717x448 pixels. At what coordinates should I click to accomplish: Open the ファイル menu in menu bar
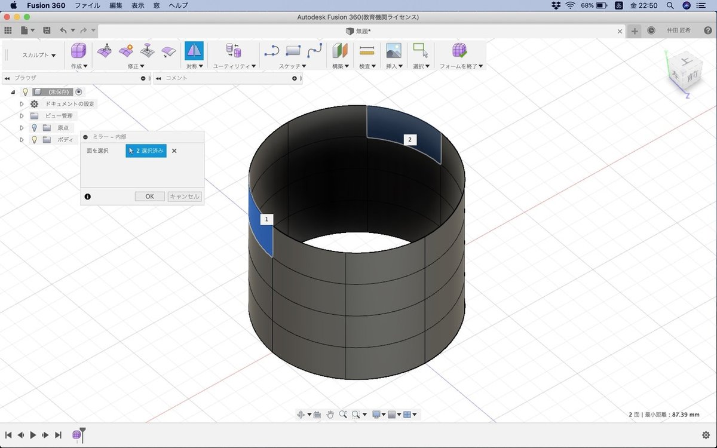(87, 5)
